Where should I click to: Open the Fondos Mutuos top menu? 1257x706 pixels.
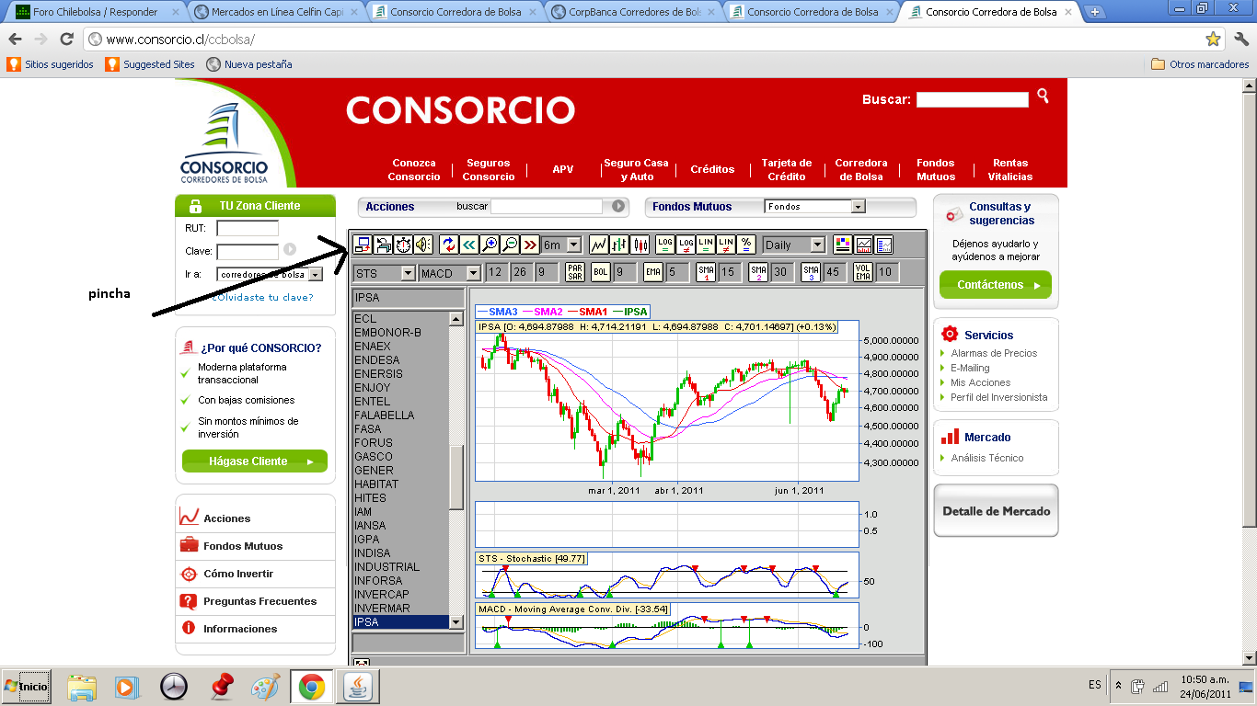coord(936,170)
